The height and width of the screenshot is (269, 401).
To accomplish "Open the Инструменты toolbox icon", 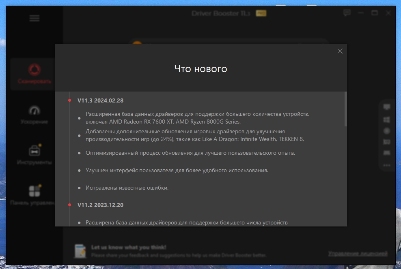I will pos(34,151).
